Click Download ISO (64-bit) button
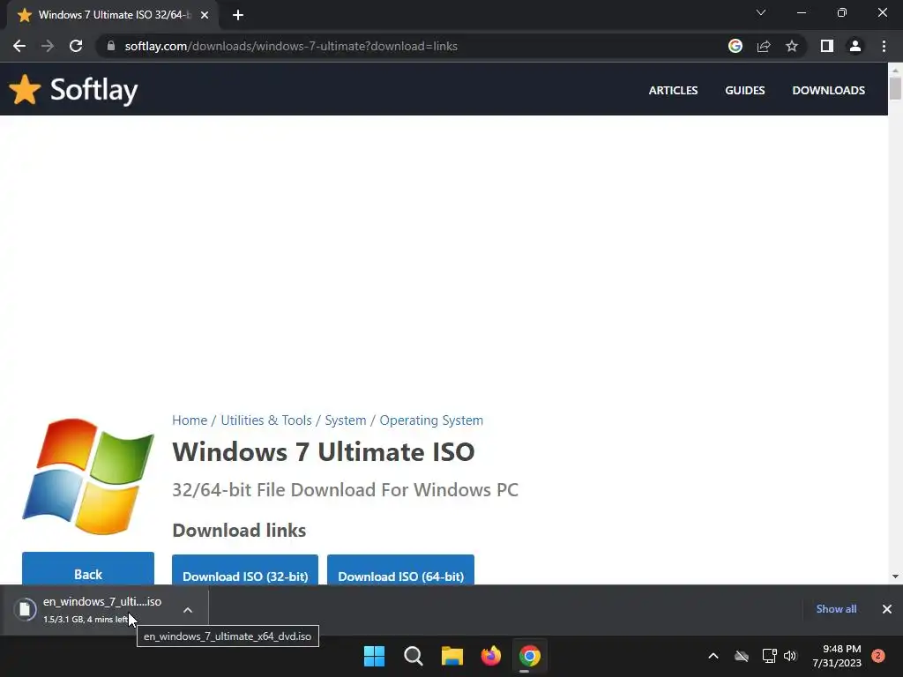This screenshot has width=903, height=677. click(401, 570)
